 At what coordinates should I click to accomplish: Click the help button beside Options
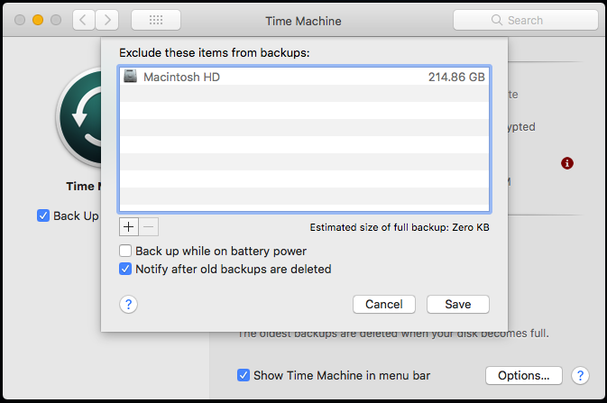tap(581, 375)
